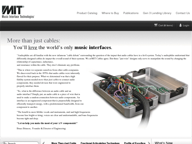The width and height of the screenshot is (192, 144).
Task: Click the next carousel arrow
Action: pos(149,143)
